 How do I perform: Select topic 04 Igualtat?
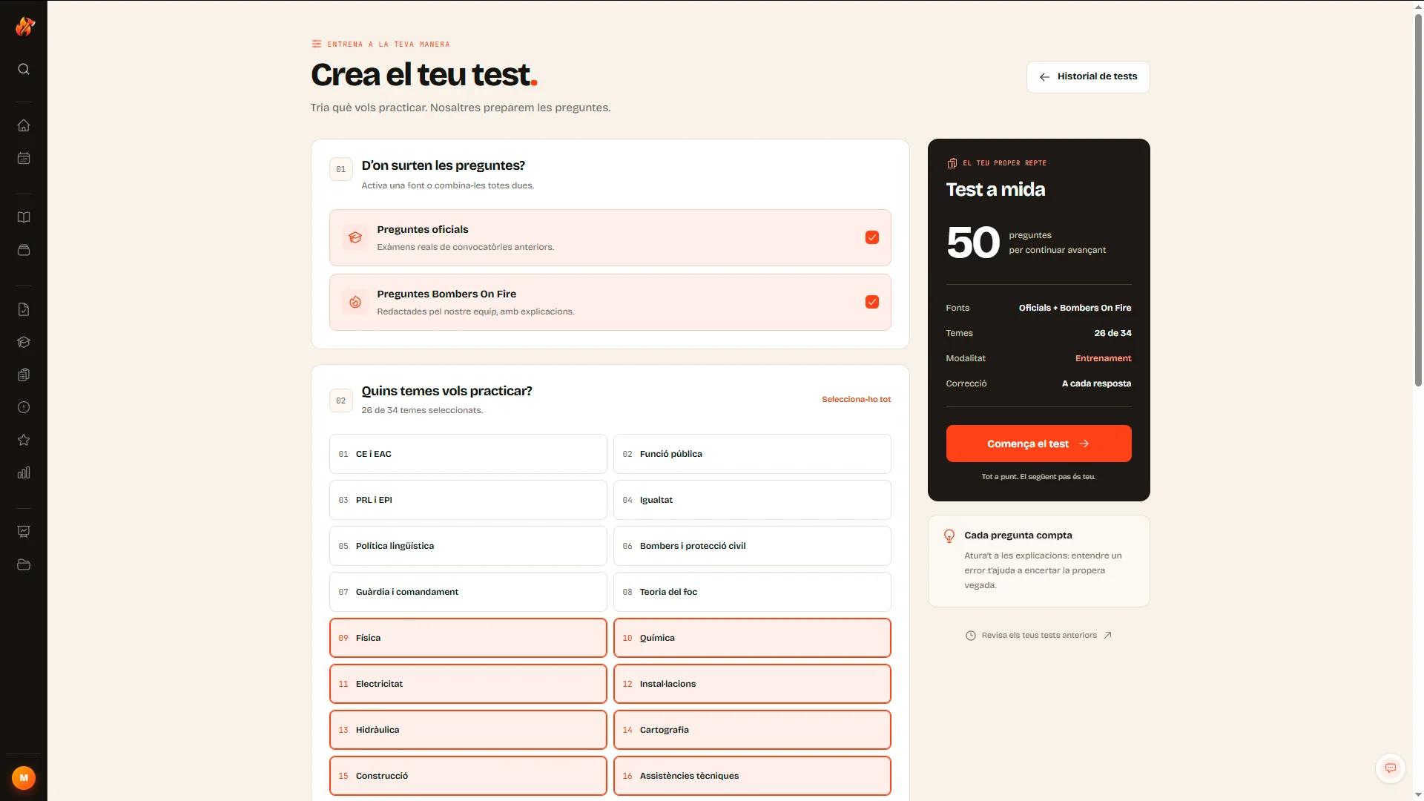(x=752, y=500)
